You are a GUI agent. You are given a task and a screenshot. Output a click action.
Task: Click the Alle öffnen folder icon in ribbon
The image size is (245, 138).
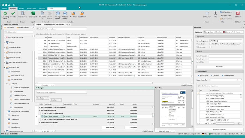73,14
